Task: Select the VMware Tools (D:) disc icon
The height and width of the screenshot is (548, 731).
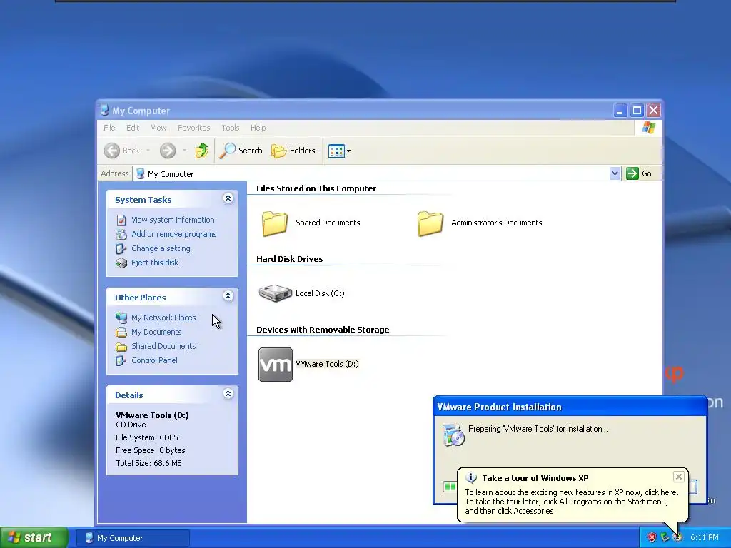Action: click(x=276, y=365)
